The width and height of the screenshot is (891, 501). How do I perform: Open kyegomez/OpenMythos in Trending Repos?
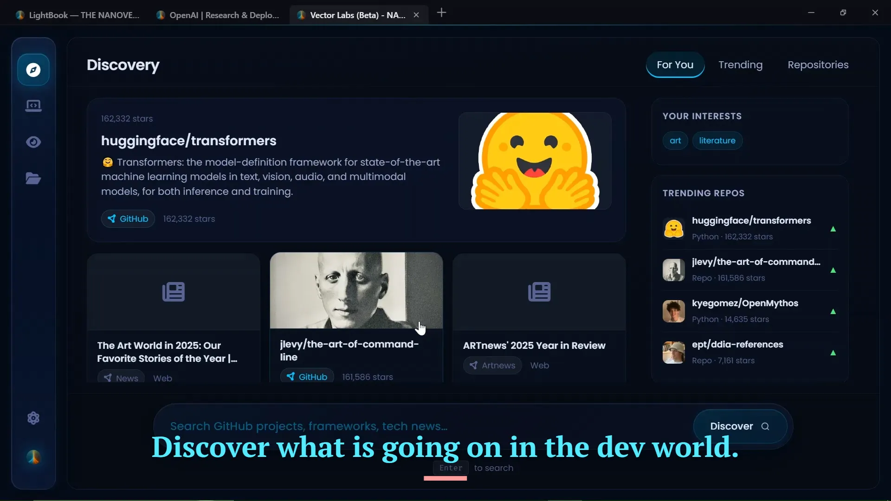point(745,303)
